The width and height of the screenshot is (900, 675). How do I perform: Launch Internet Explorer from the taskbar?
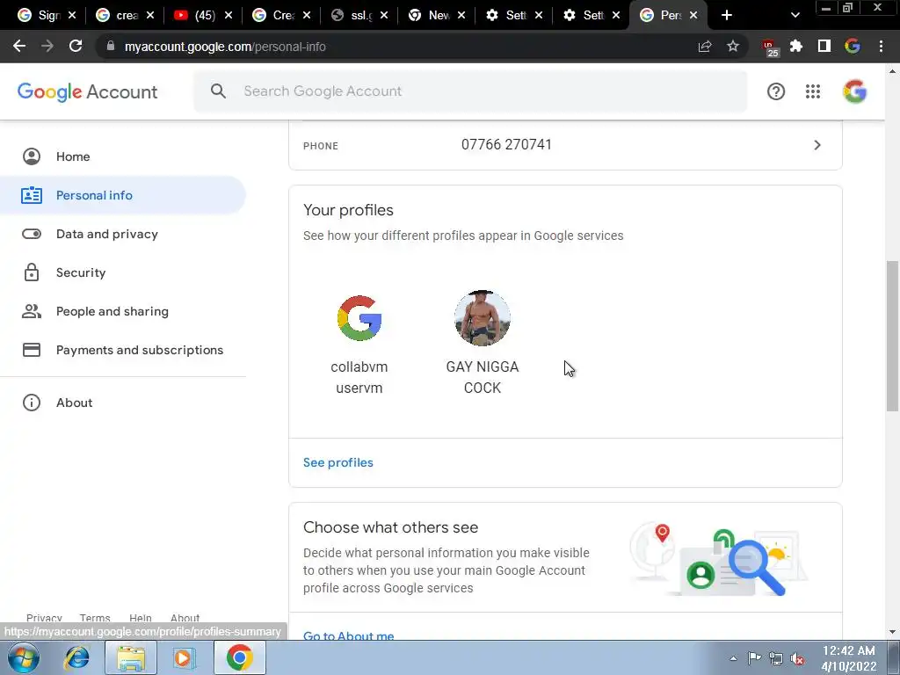tap(77, 657)
